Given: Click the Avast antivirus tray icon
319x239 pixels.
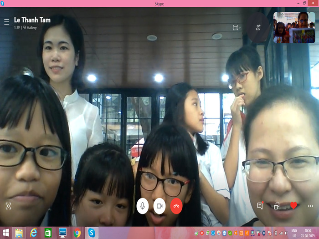Looking at the screenshot, I should 236,233.
